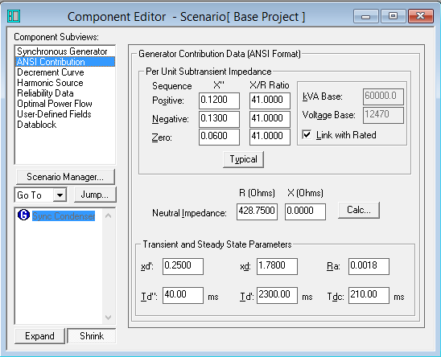Click the Typical button

(243, 159)
